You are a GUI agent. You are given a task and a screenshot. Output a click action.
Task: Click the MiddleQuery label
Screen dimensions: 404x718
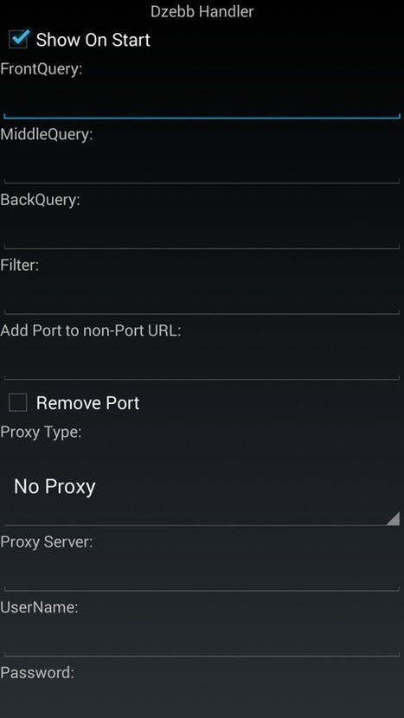tap(46, 135)
